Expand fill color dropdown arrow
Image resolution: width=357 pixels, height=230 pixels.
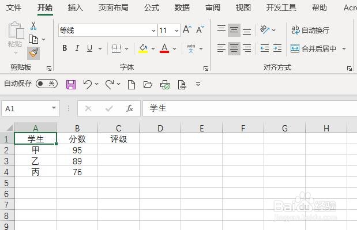[153, 48]
